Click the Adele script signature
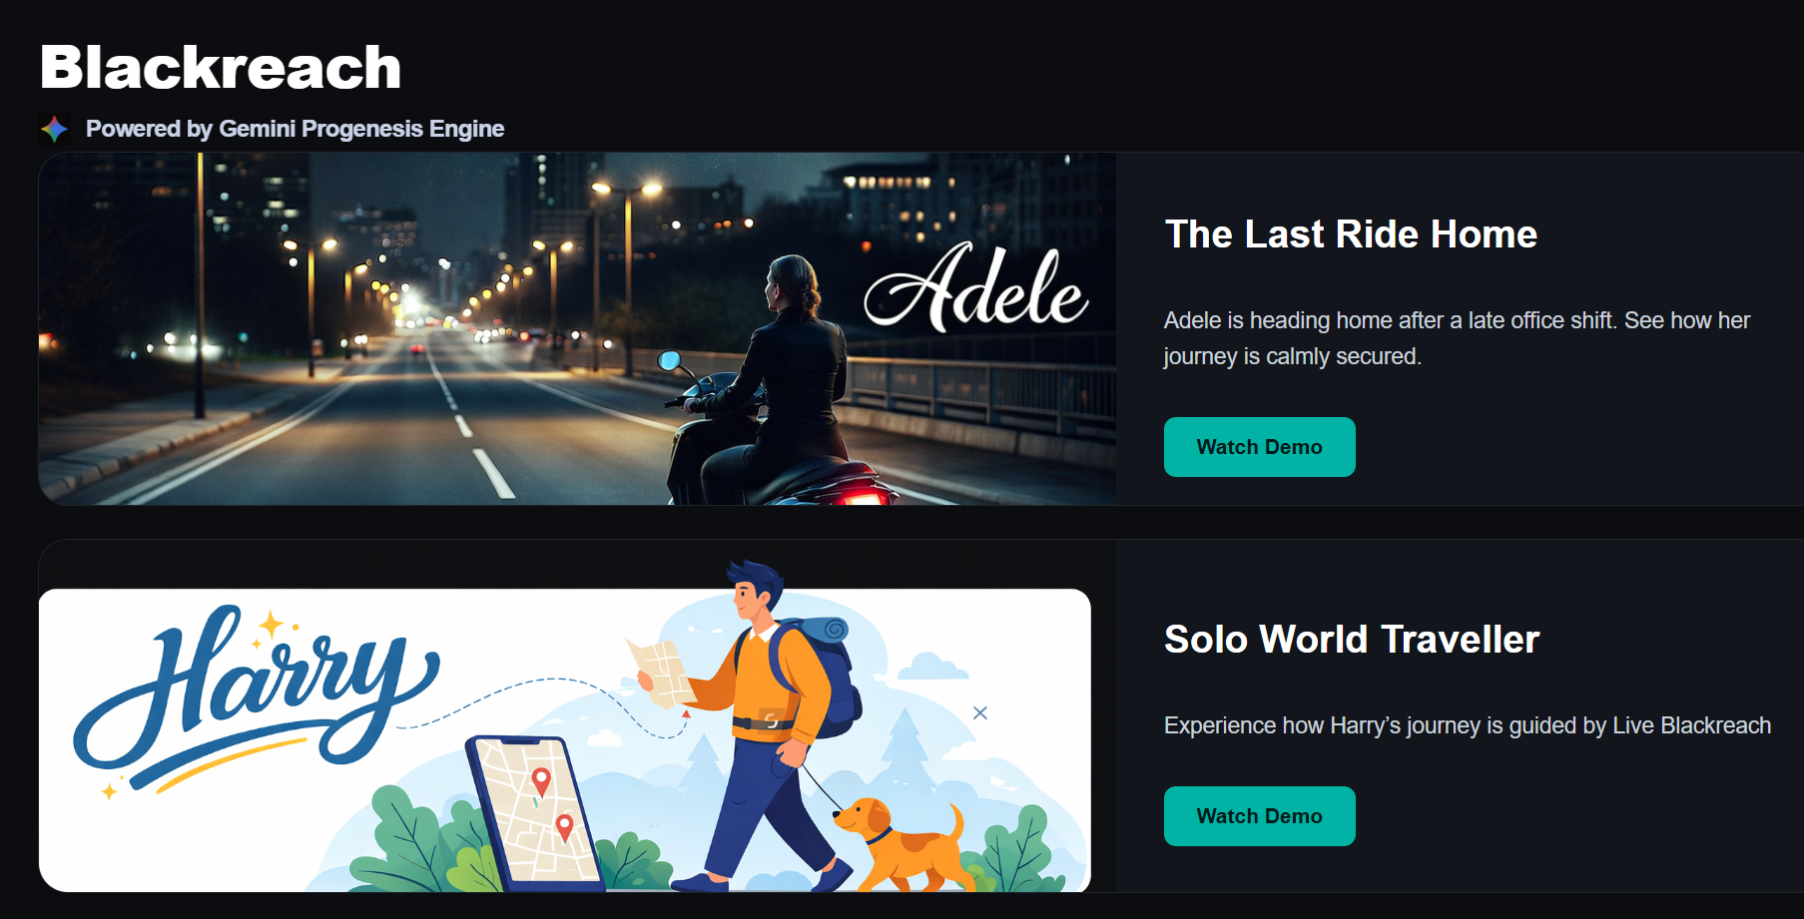 975,287
